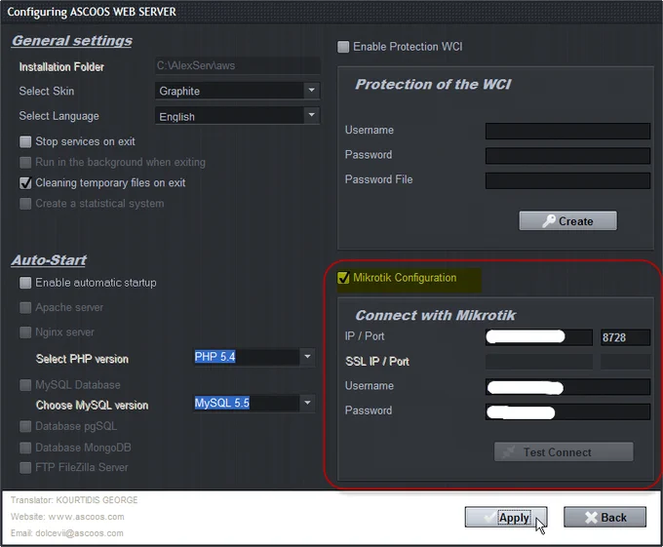Image resolution: width=663 pixels, height=547 pixels.
Task: Click the Mikrotik Username field
Action: click(x=567, y=387)
